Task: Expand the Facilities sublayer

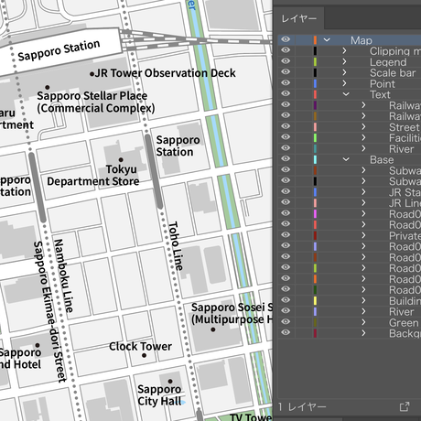Action: (x=363, y=137)
